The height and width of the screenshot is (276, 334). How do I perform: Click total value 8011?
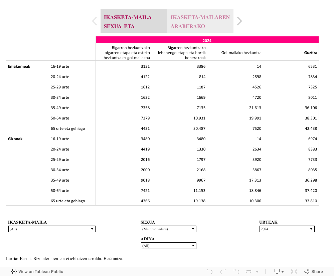tap(313, 97)
